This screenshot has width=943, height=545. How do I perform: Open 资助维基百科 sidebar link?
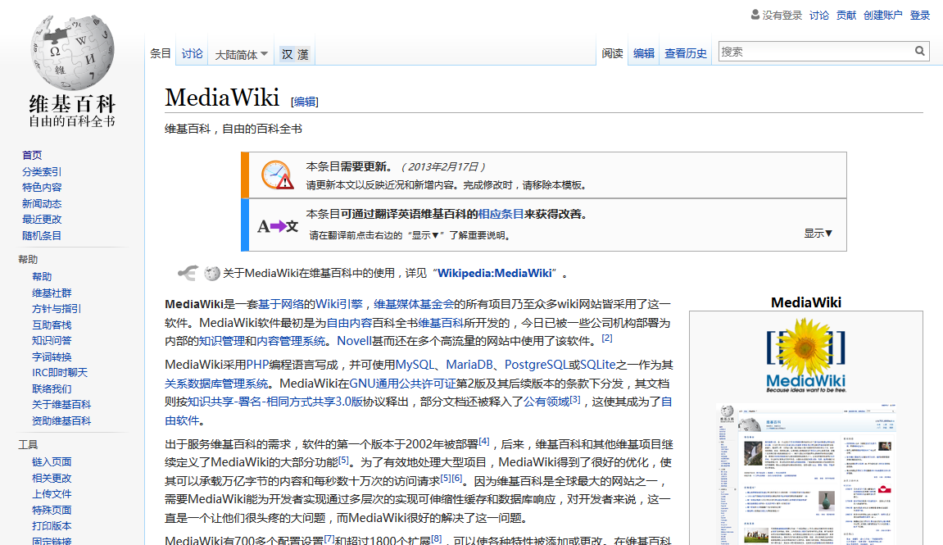[x=61, y=420]
